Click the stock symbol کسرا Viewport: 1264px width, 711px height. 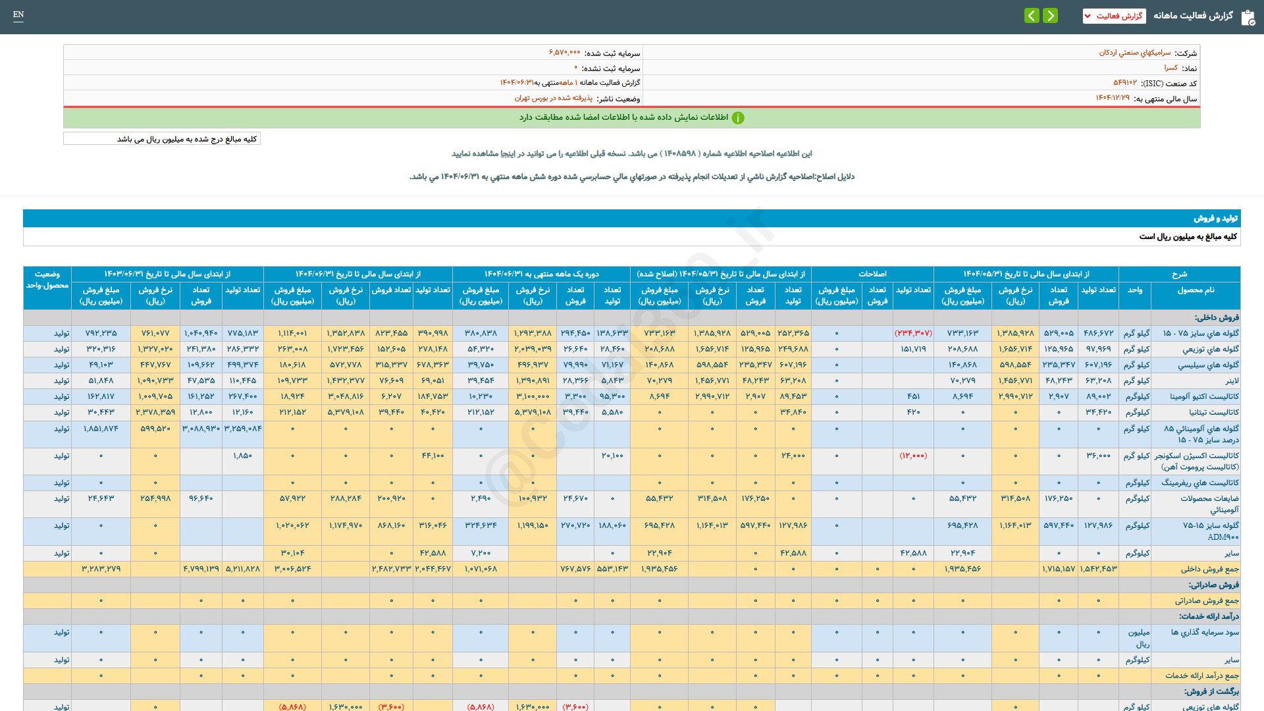click(1171, 68)
